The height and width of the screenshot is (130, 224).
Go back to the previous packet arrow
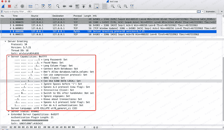pyautogui.click(x=65, y=6)
